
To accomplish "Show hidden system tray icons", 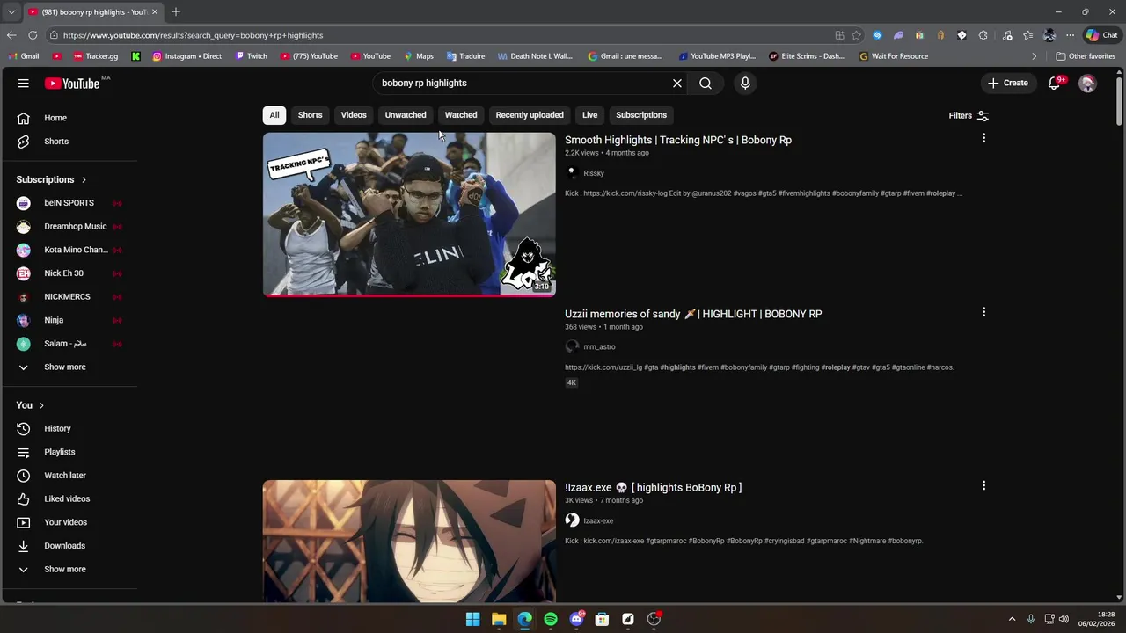I will pos(1012,619).
